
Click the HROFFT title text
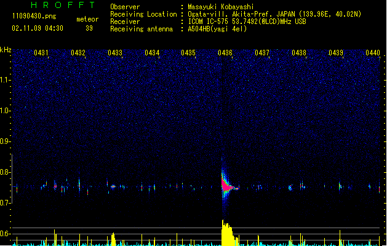[x=63, y=5]
